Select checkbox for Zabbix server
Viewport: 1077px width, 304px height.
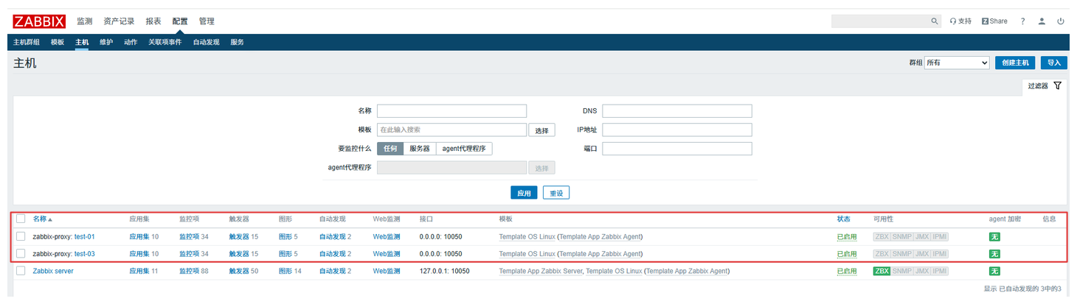[21, 271]
